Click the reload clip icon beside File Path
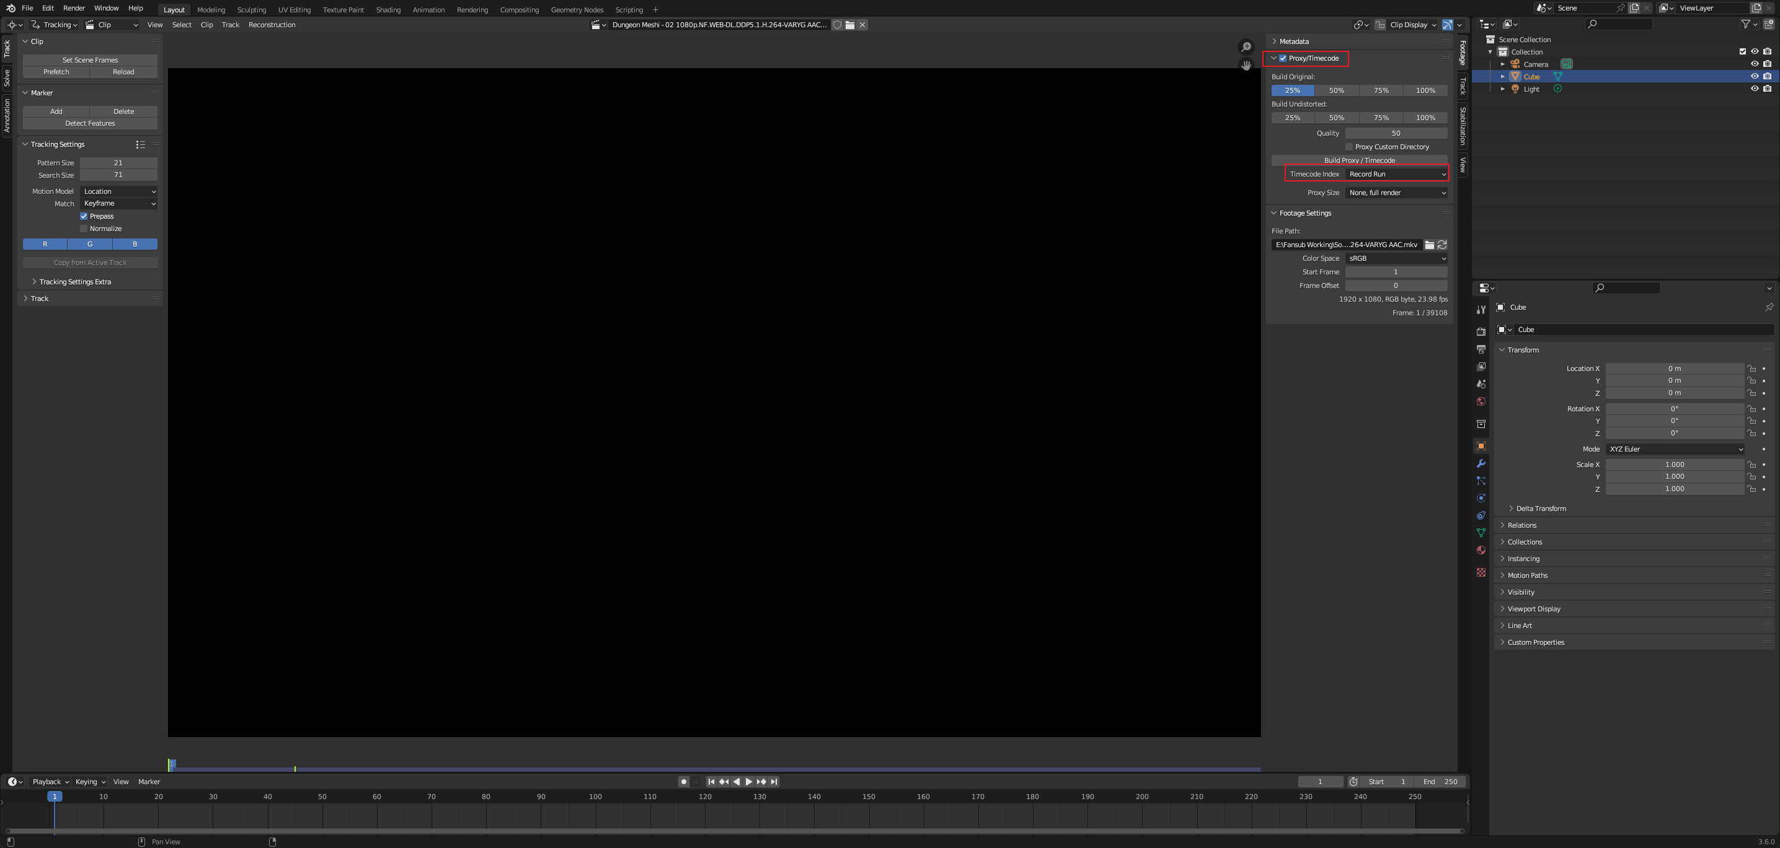 (1442, 245)
